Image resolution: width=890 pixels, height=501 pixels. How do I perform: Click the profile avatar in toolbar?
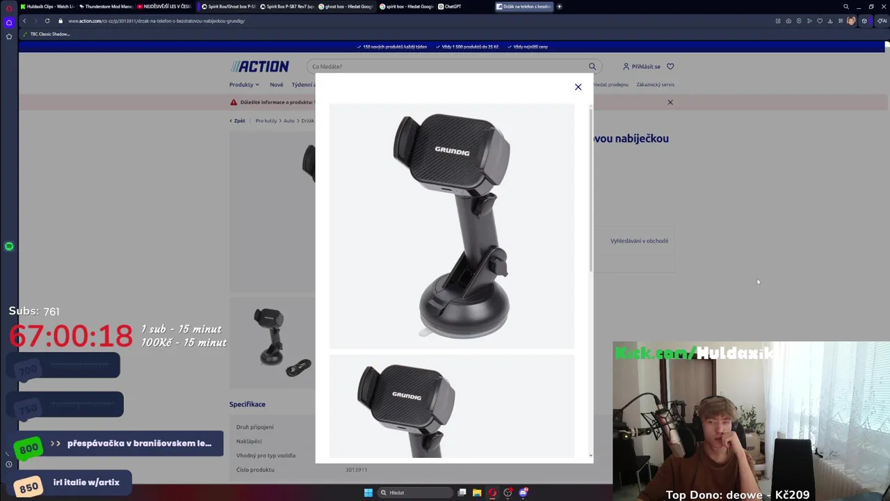pyautogui.click(x=851, y=21)
